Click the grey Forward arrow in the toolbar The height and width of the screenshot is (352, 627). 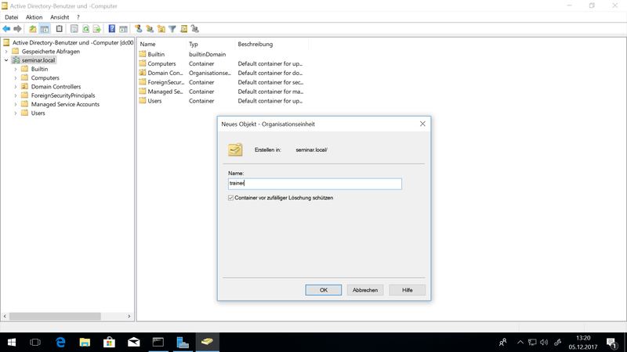tap(17, 29)
